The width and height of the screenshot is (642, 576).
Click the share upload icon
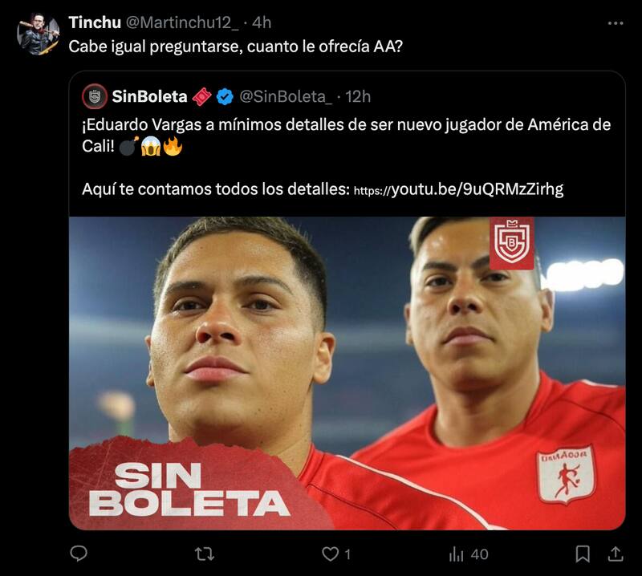616,554
